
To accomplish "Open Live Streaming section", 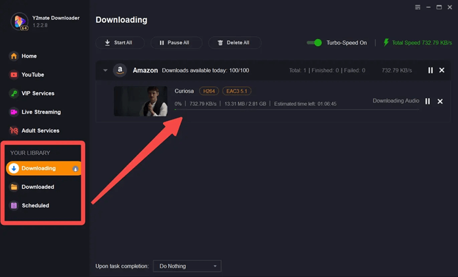I will 35,112.
